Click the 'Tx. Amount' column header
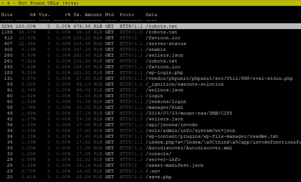Screen dimensions: 301x182 click(88, 15)
